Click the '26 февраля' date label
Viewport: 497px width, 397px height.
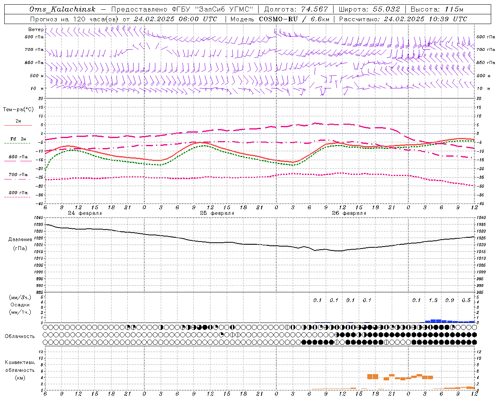(349, 213)
